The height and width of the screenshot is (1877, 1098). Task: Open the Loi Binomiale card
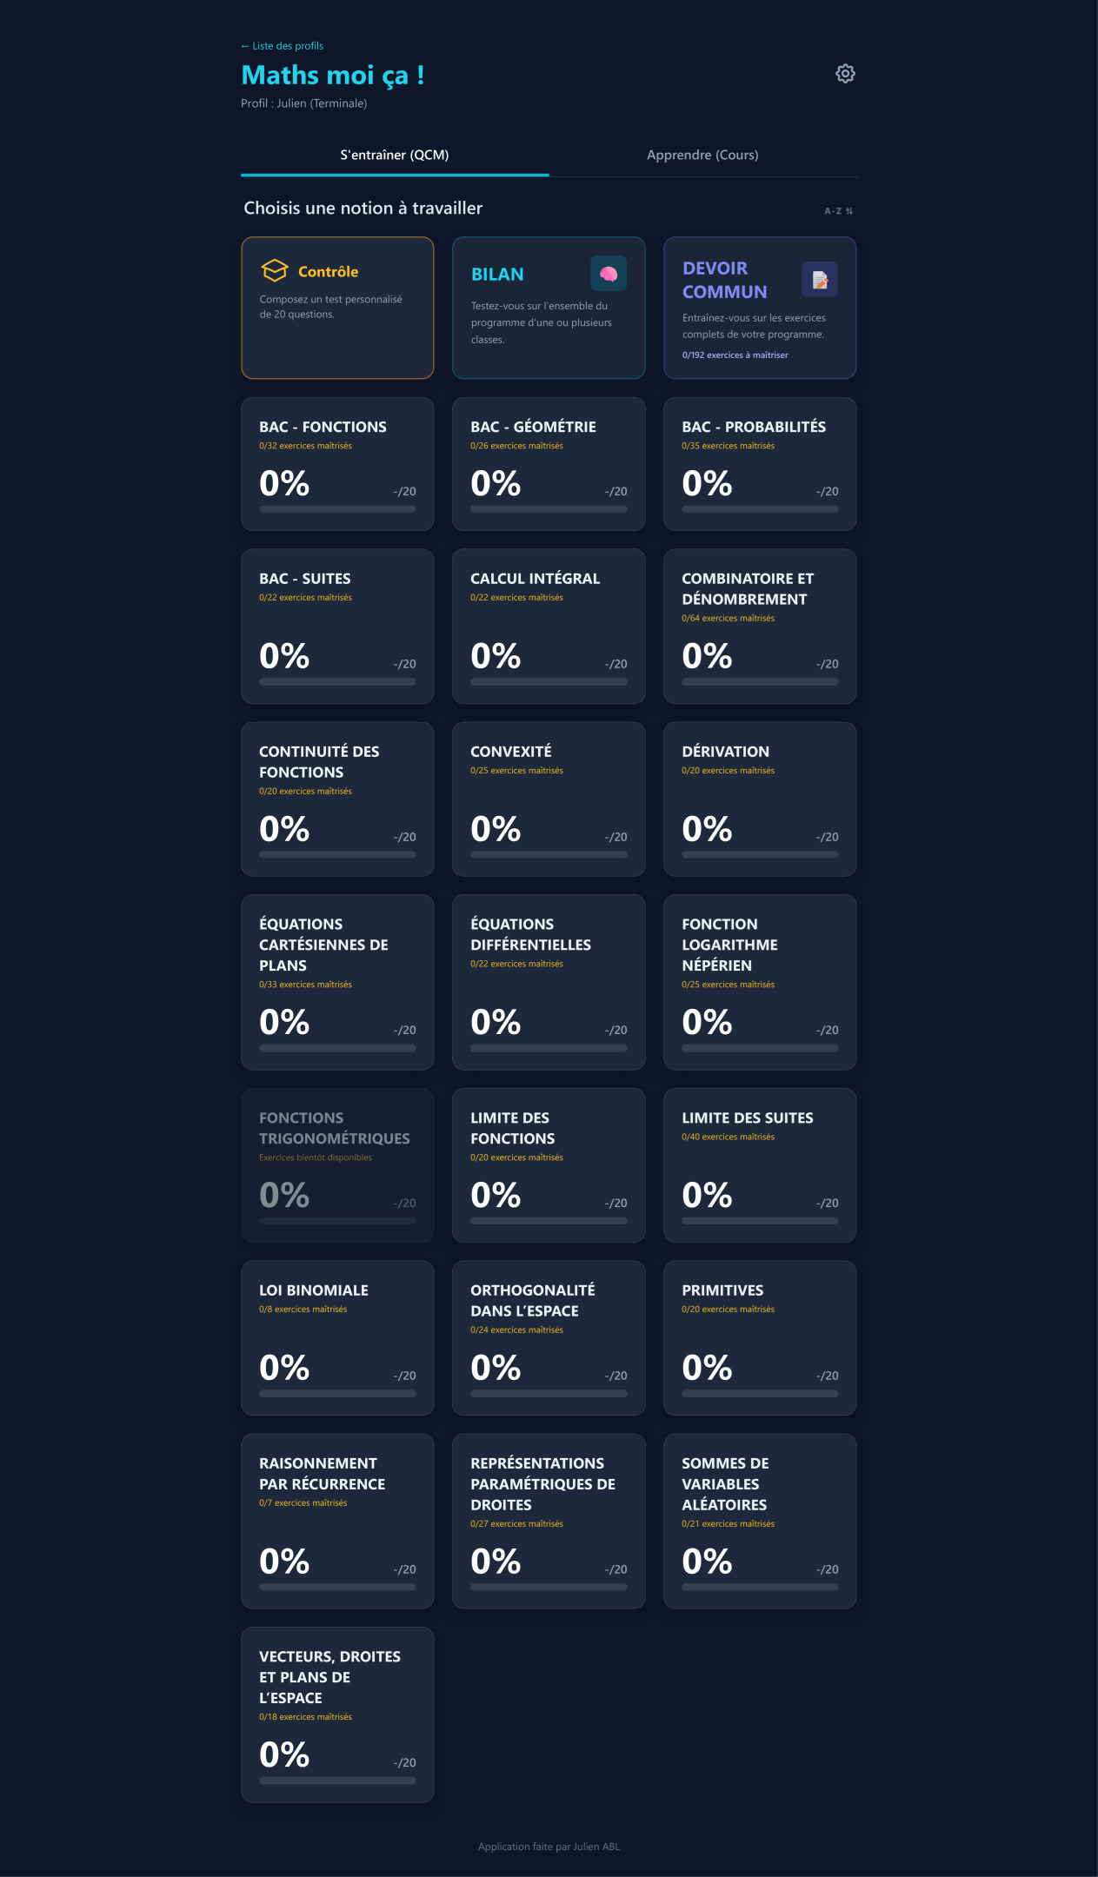pos(337,1337)
